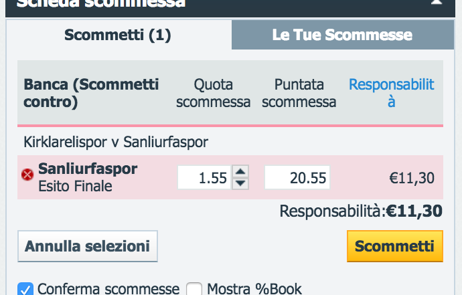
Task: Click the odds field showing 1.55
Action: coord(204,177)
